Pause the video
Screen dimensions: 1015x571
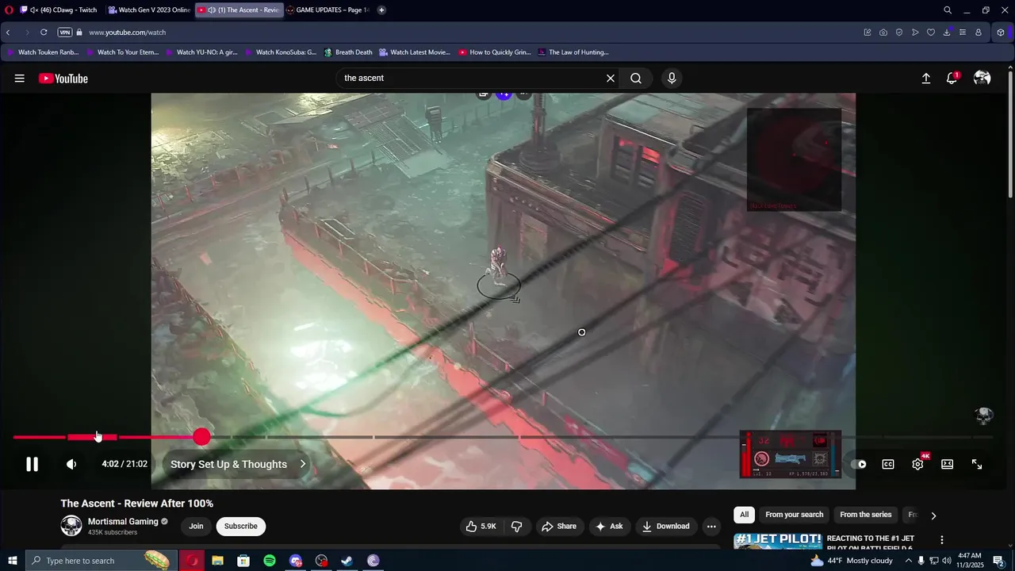pyautogui.click(x=32, y=464)
